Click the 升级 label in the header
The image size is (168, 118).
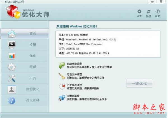tap(148, 16)
